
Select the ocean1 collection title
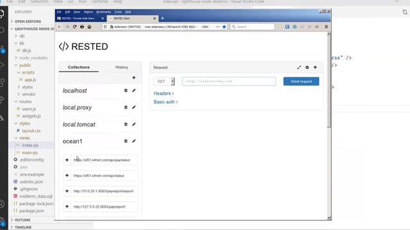pos(72,141)
